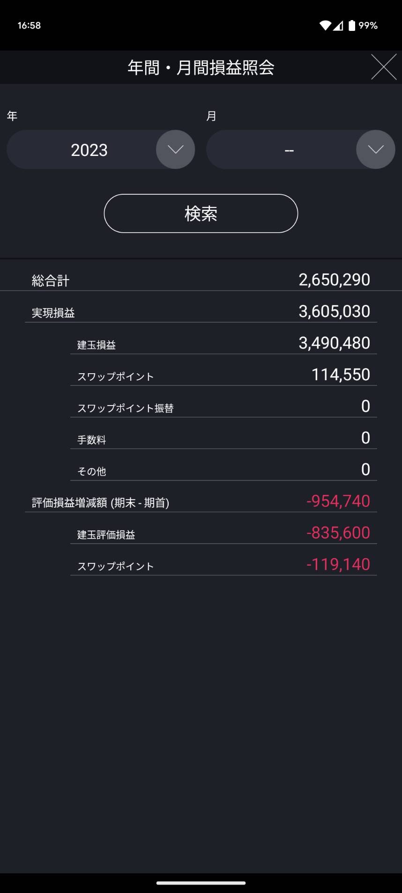Tap the home gesture bar
Viewport: 402px width, 893px height.
pyautogui.click(x=201, y=883)
